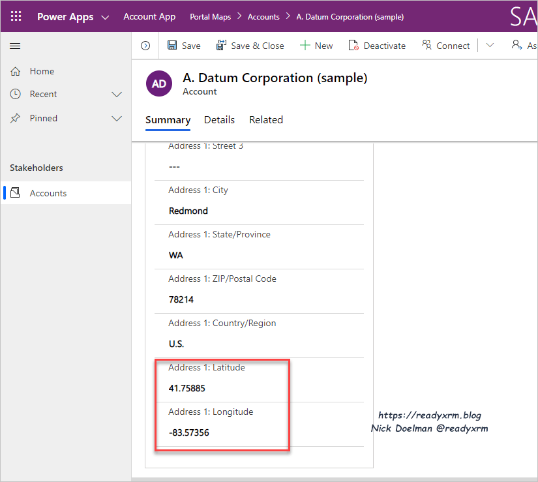The image size is (538, 482).
Task: Click the Pinned pushpin icon
Action: (16, 118)
